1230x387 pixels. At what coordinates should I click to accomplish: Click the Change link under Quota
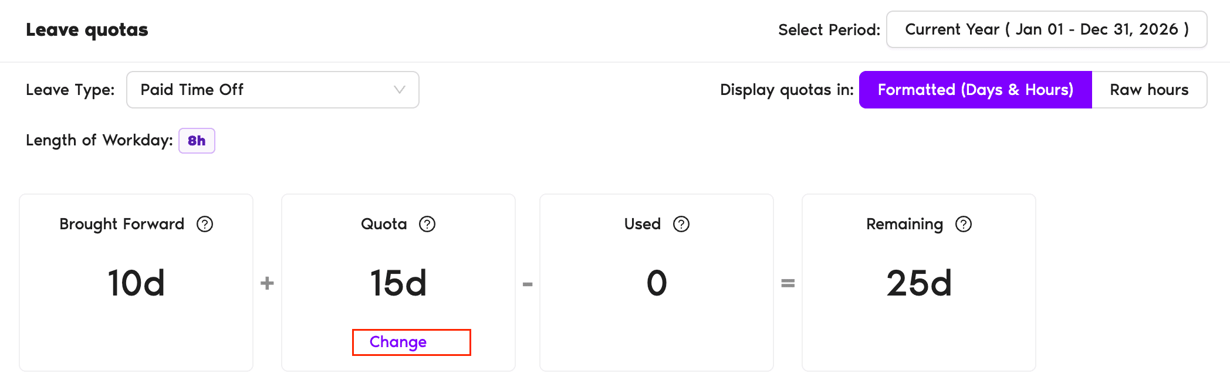pos(398,342)
